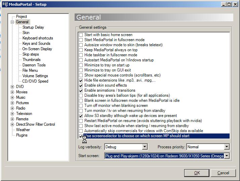The width and height of the screenshot is (240, 181).
Task: Open Thumbnails settings
Action: tap(32, 60)
